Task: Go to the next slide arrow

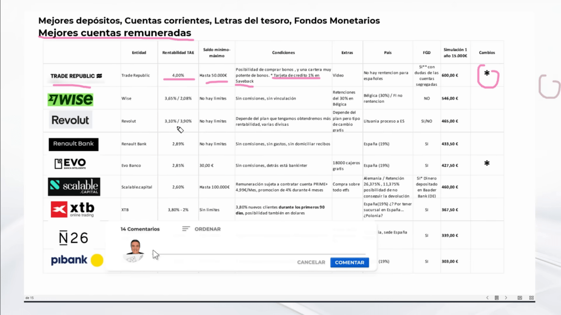Action: coord(506,297)
